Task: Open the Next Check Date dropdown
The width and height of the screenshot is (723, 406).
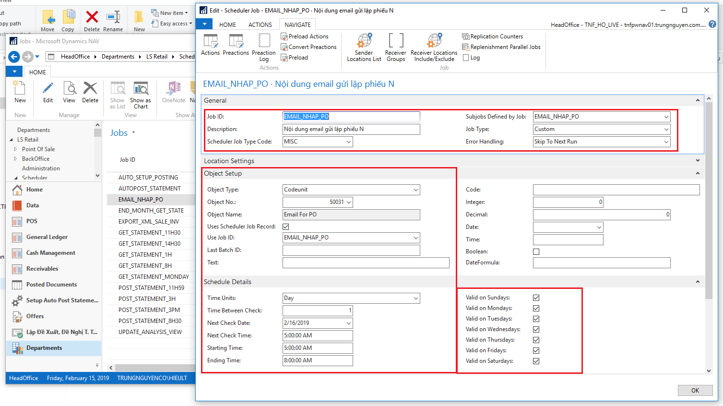Action: pyautogui.click(x=348, y=323)
